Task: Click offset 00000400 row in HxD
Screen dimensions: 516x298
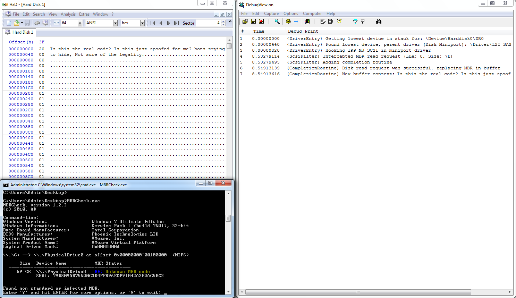Action: [21, 138]
